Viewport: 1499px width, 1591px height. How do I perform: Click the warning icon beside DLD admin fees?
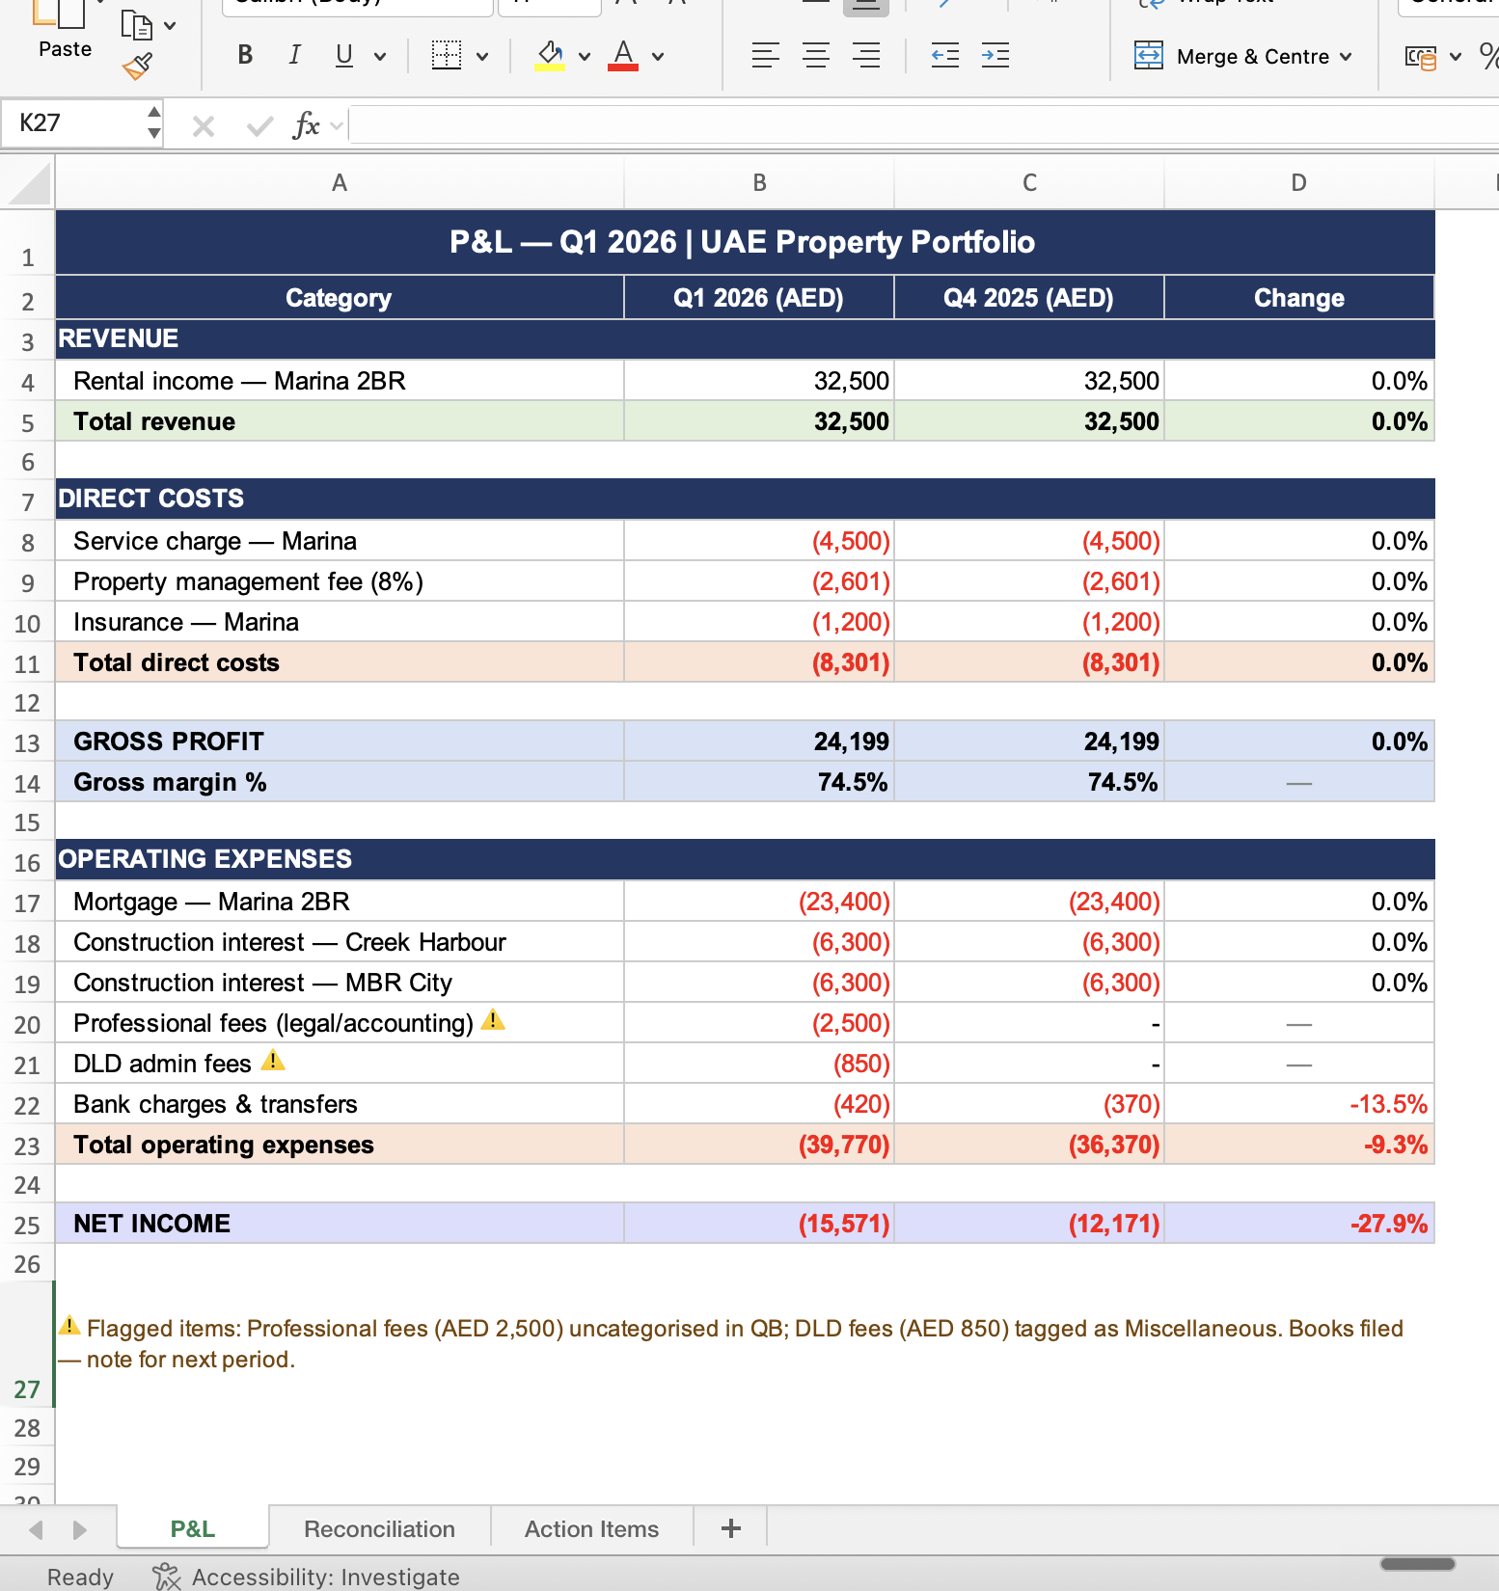(x=273, y=1061)
